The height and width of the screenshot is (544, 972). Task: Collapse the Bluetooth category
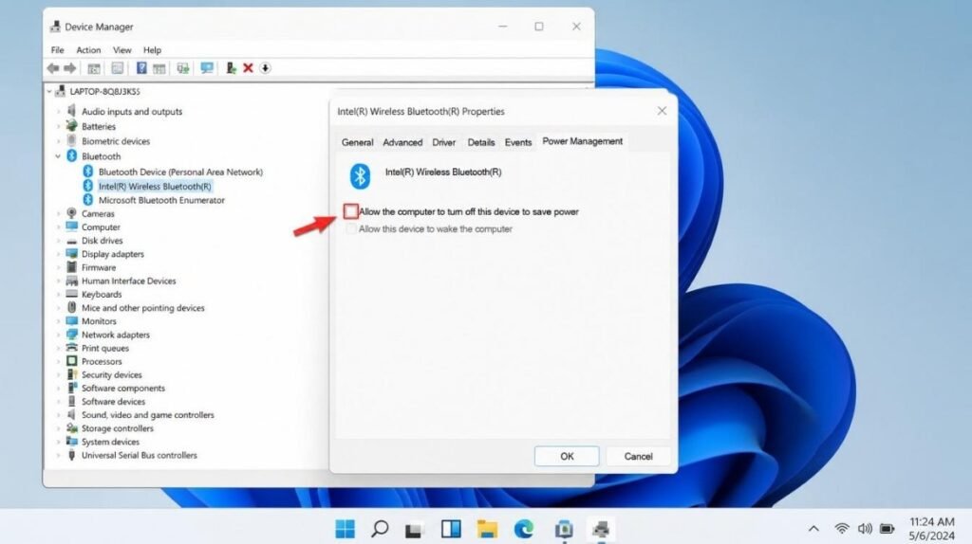[58, 156]
